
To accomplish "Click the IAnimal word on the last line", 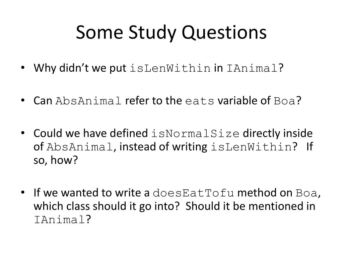I will pyautogui.click(x=60, y=220).
